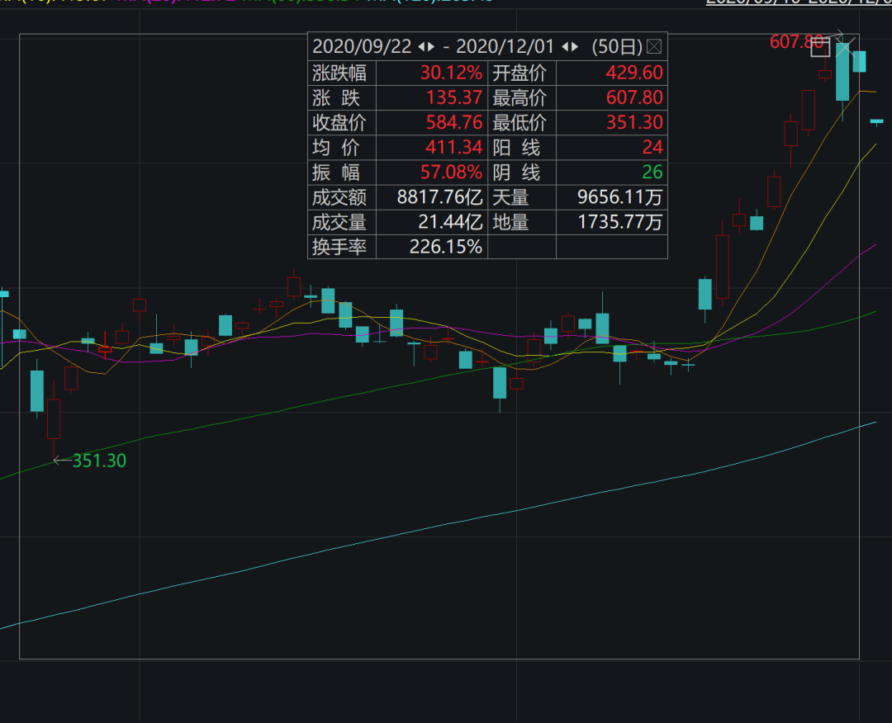This screenshot has height=723, width=892.
Task: Click the 振幅 value 57.08%
Action: pyautogui.click(x=451, y=172)
